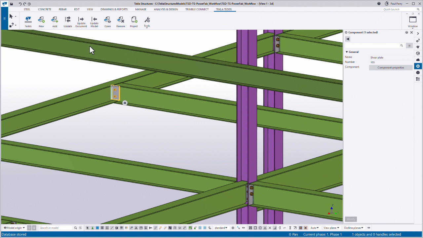Click the Component properties button

(391, 67)
